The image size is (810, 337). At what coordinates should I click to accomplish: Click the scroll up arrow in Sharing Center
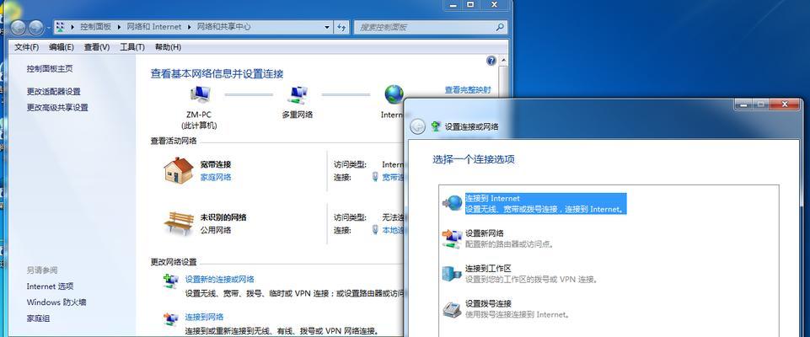click(504, 61)
